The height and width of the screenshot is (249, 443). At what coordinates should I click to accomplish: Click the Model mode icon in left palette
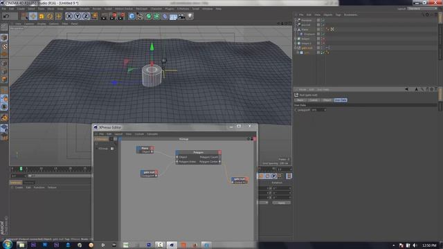[x=4, y=37]
